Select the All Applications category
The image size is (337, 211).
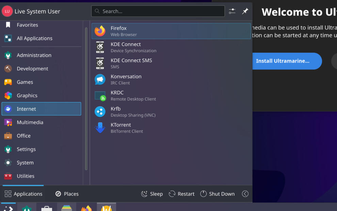[41, 38]
